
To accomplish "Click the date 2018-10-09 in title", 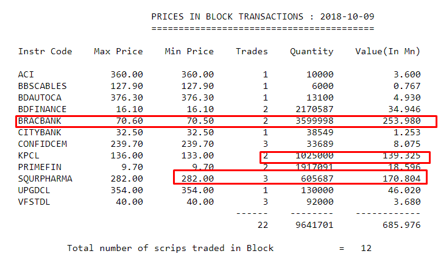I will coord(347,17).
